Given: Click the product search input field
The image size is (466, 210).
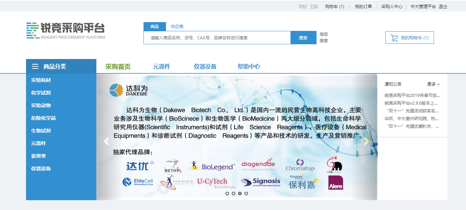Looking at the screenshot, I should tap(217, 38).
